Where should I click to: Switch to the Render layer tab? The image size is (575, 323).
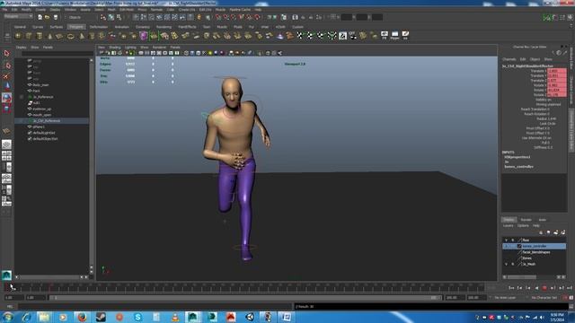(526, 220)
